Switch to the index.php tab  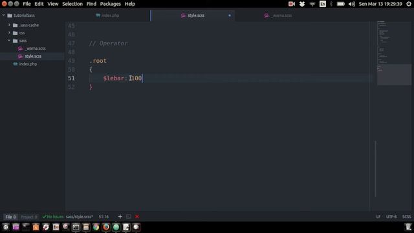[107, 16]
